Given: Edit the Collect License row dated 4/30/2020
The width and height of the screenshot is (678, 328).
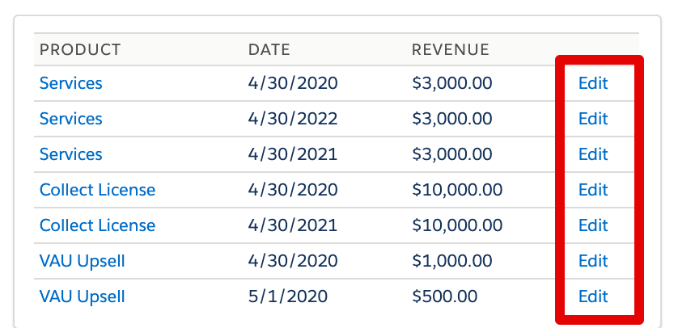Looking at the screenshot, I should click(x=593, y=190).
